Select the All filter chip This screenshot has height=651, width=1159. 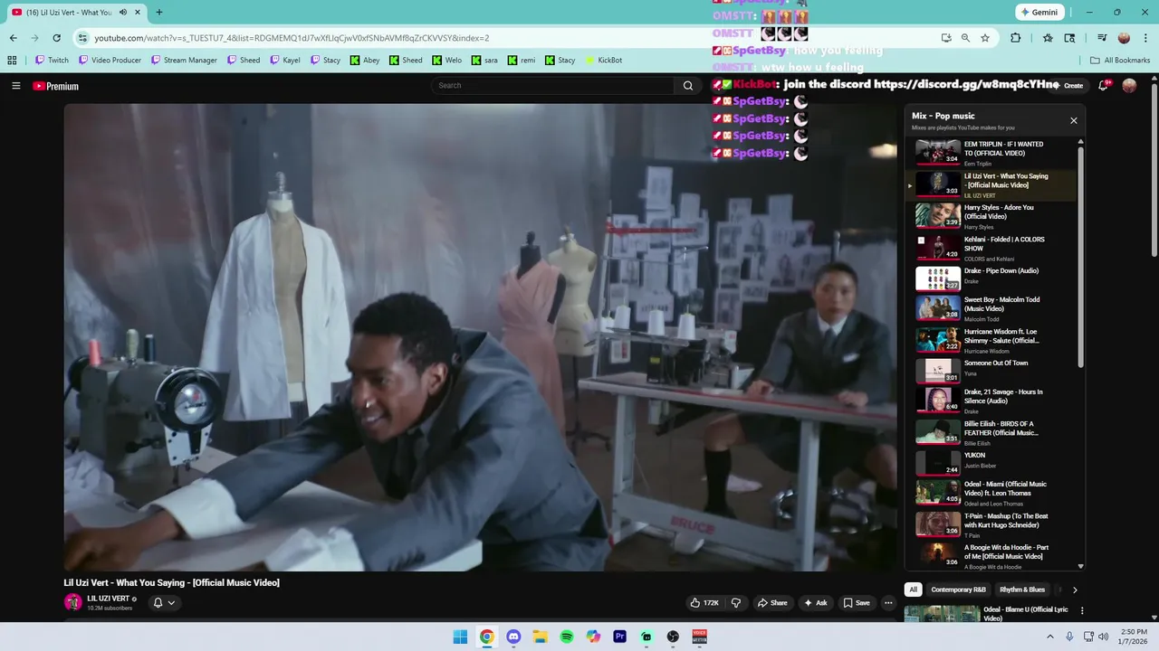pos(913,590)
